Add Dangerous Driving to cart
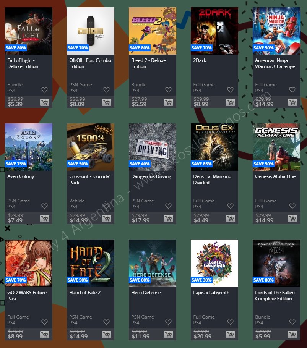This screenshot has height=348, width=307. 169,219
